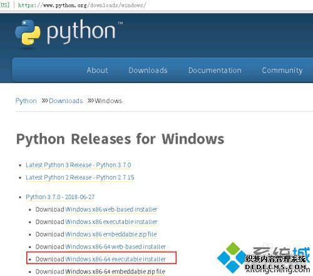Download Windows x86-64 embeddable zip file
Screen dimensions: 313x276
pos(115,272)
